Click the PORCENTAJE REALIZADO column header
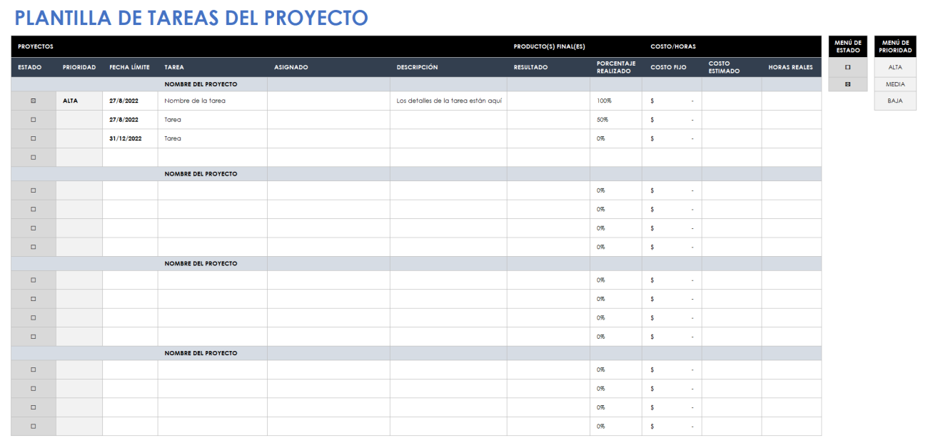 click(615, 66)
